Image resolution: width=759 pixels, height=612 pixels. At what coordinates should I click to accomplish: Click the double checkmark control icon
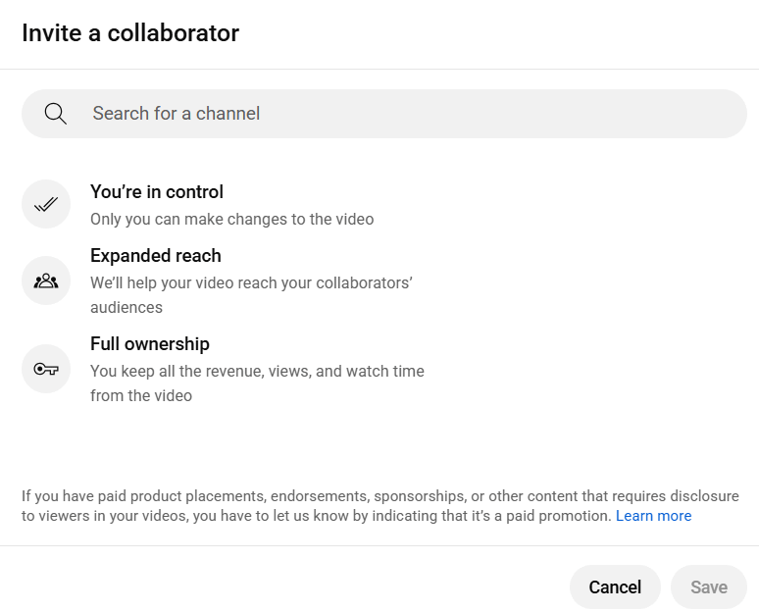pyautogui.click(x=46, y=204)
